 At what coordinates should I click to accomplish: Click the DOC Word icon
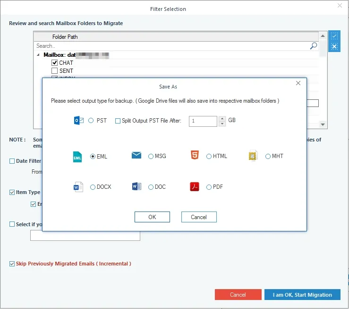pos(136,186)
